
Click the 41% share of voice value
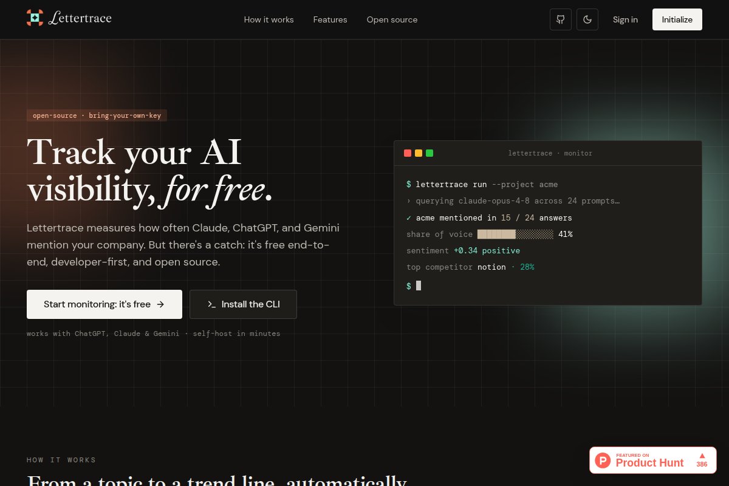point(565,234)
